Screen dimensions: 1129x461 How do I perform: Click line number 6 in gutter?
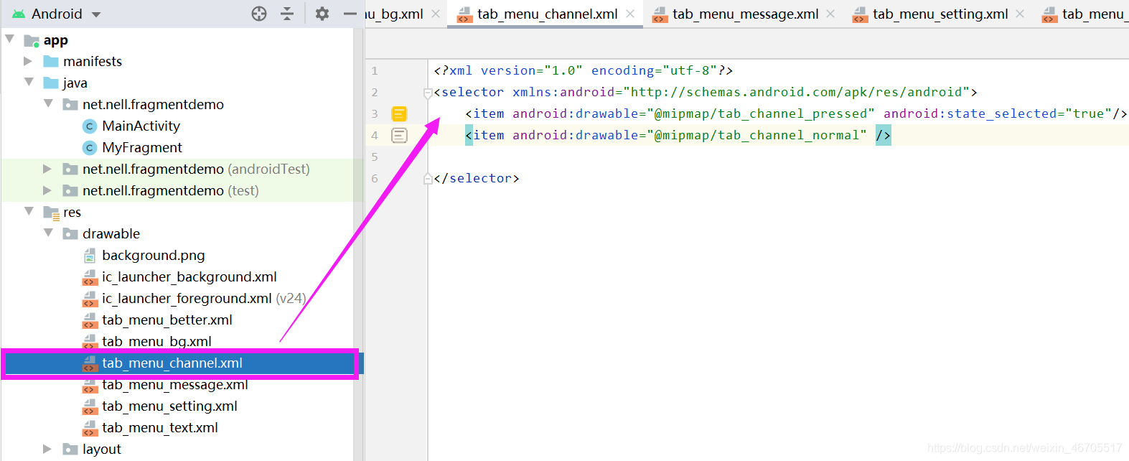point(375,178)
